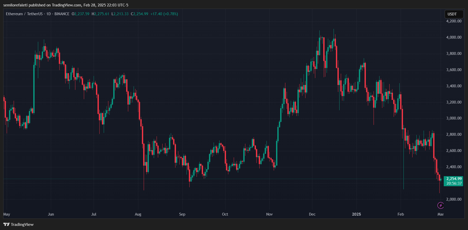Click the 3,800.00 price axis label
Image resolution: width=468 pixels, height=230 pixels.
454,54
